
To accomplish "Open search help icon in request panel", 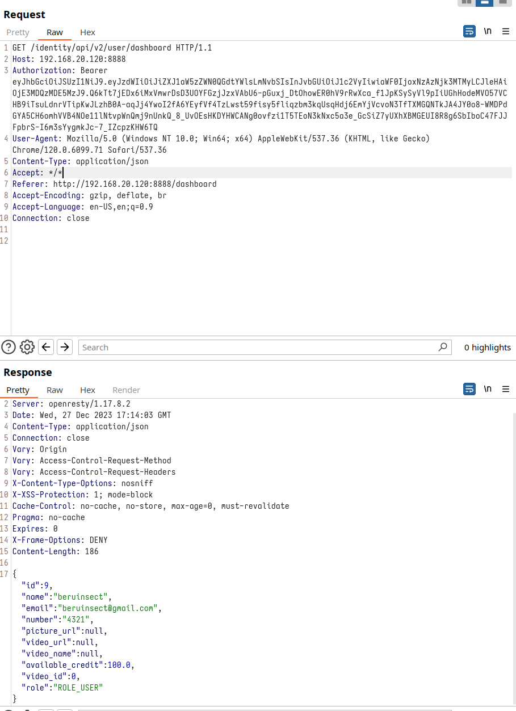I will click(x=9, y=347).
